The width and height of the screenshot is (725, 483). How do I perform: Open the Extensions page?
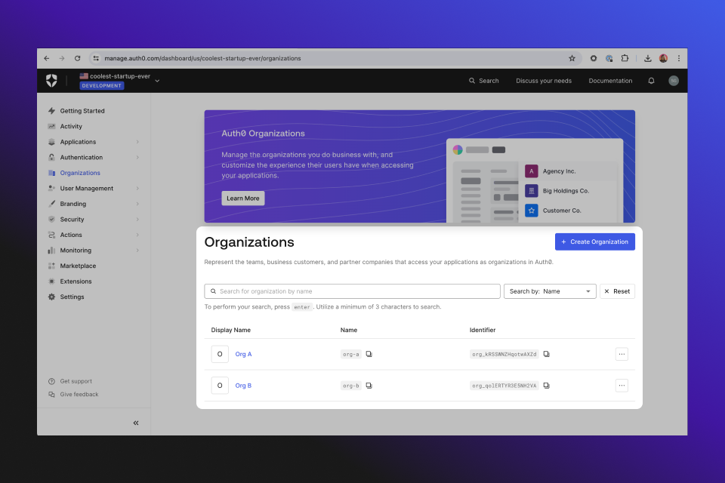pyautogui.click(x=76, y=281)
